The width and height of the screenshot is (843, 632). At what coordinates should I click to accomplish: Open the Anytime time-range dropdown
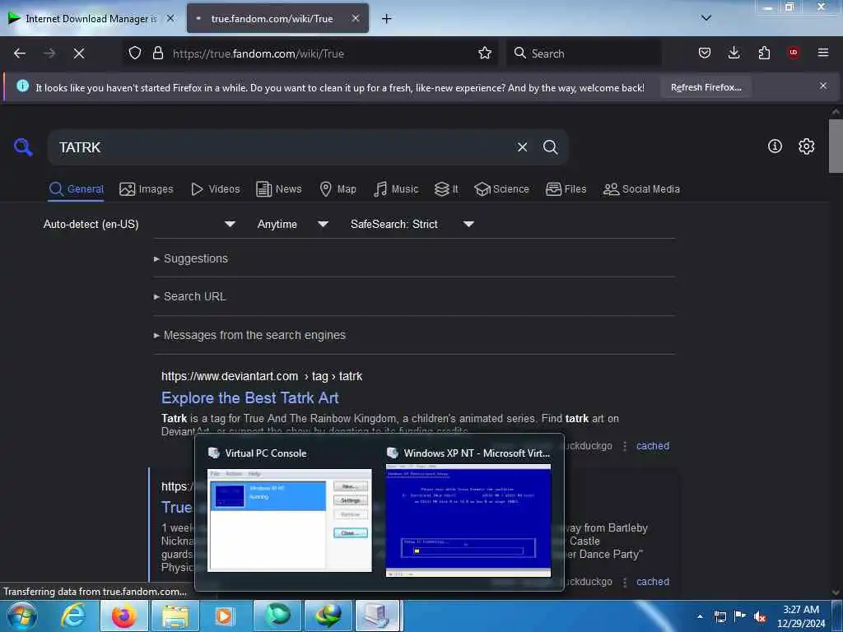tap(293, 224)
